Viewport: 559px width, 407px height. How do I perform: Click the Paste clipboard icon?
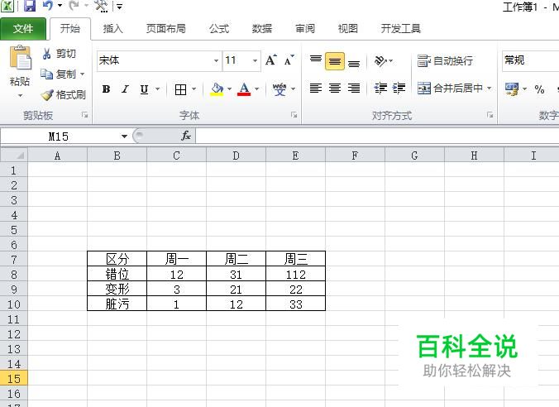coord(20,58)
